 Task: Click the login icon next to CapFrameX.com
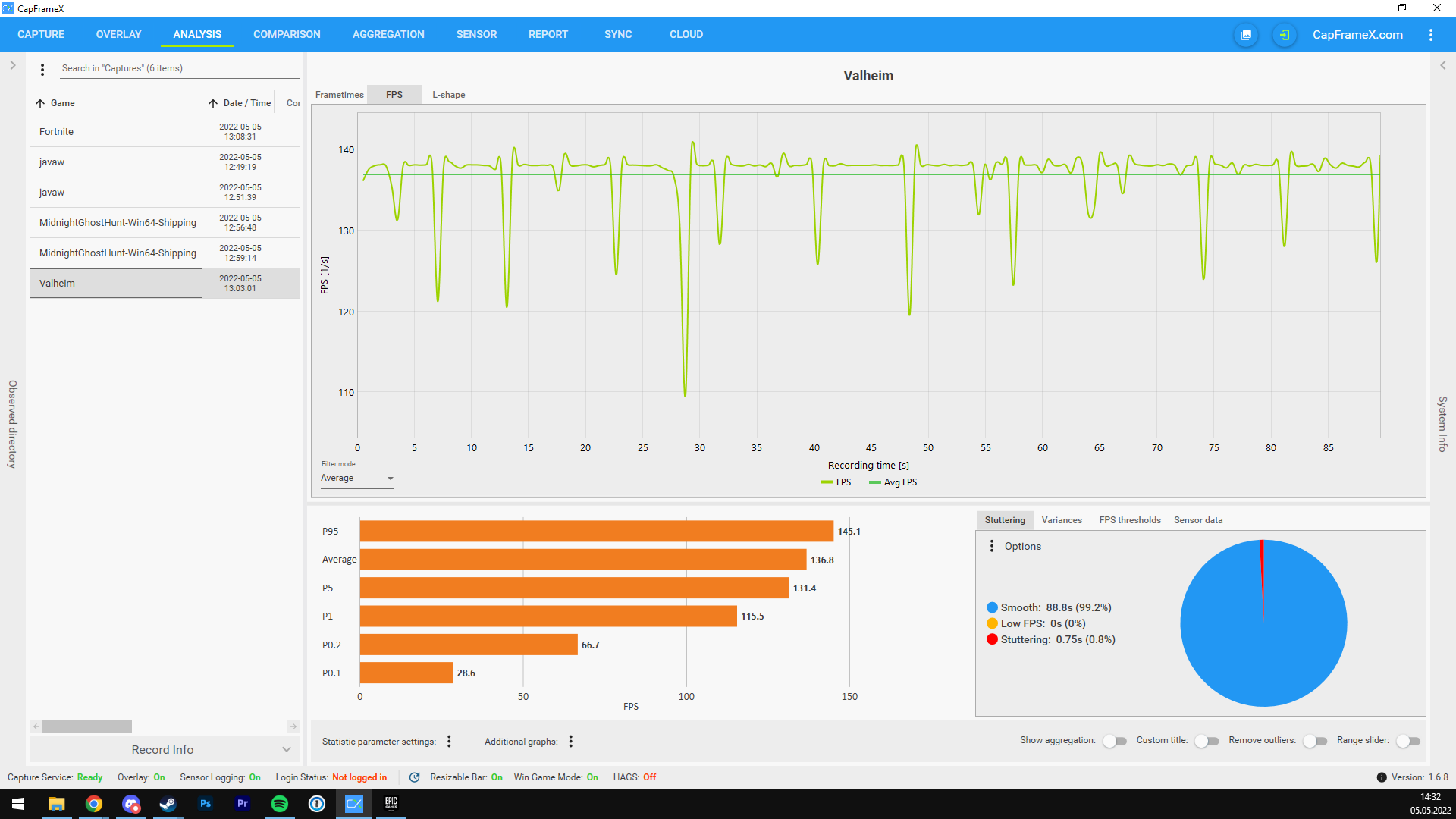pos(1284,35)
